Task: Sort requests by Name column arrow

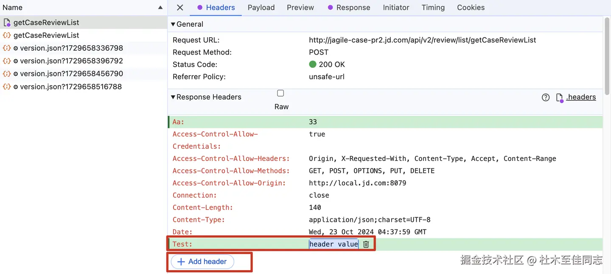Action: click(160, 8)
